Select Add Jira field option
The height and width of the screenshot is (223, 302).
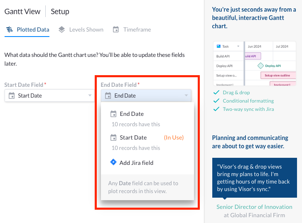click(x=136, y=163)
